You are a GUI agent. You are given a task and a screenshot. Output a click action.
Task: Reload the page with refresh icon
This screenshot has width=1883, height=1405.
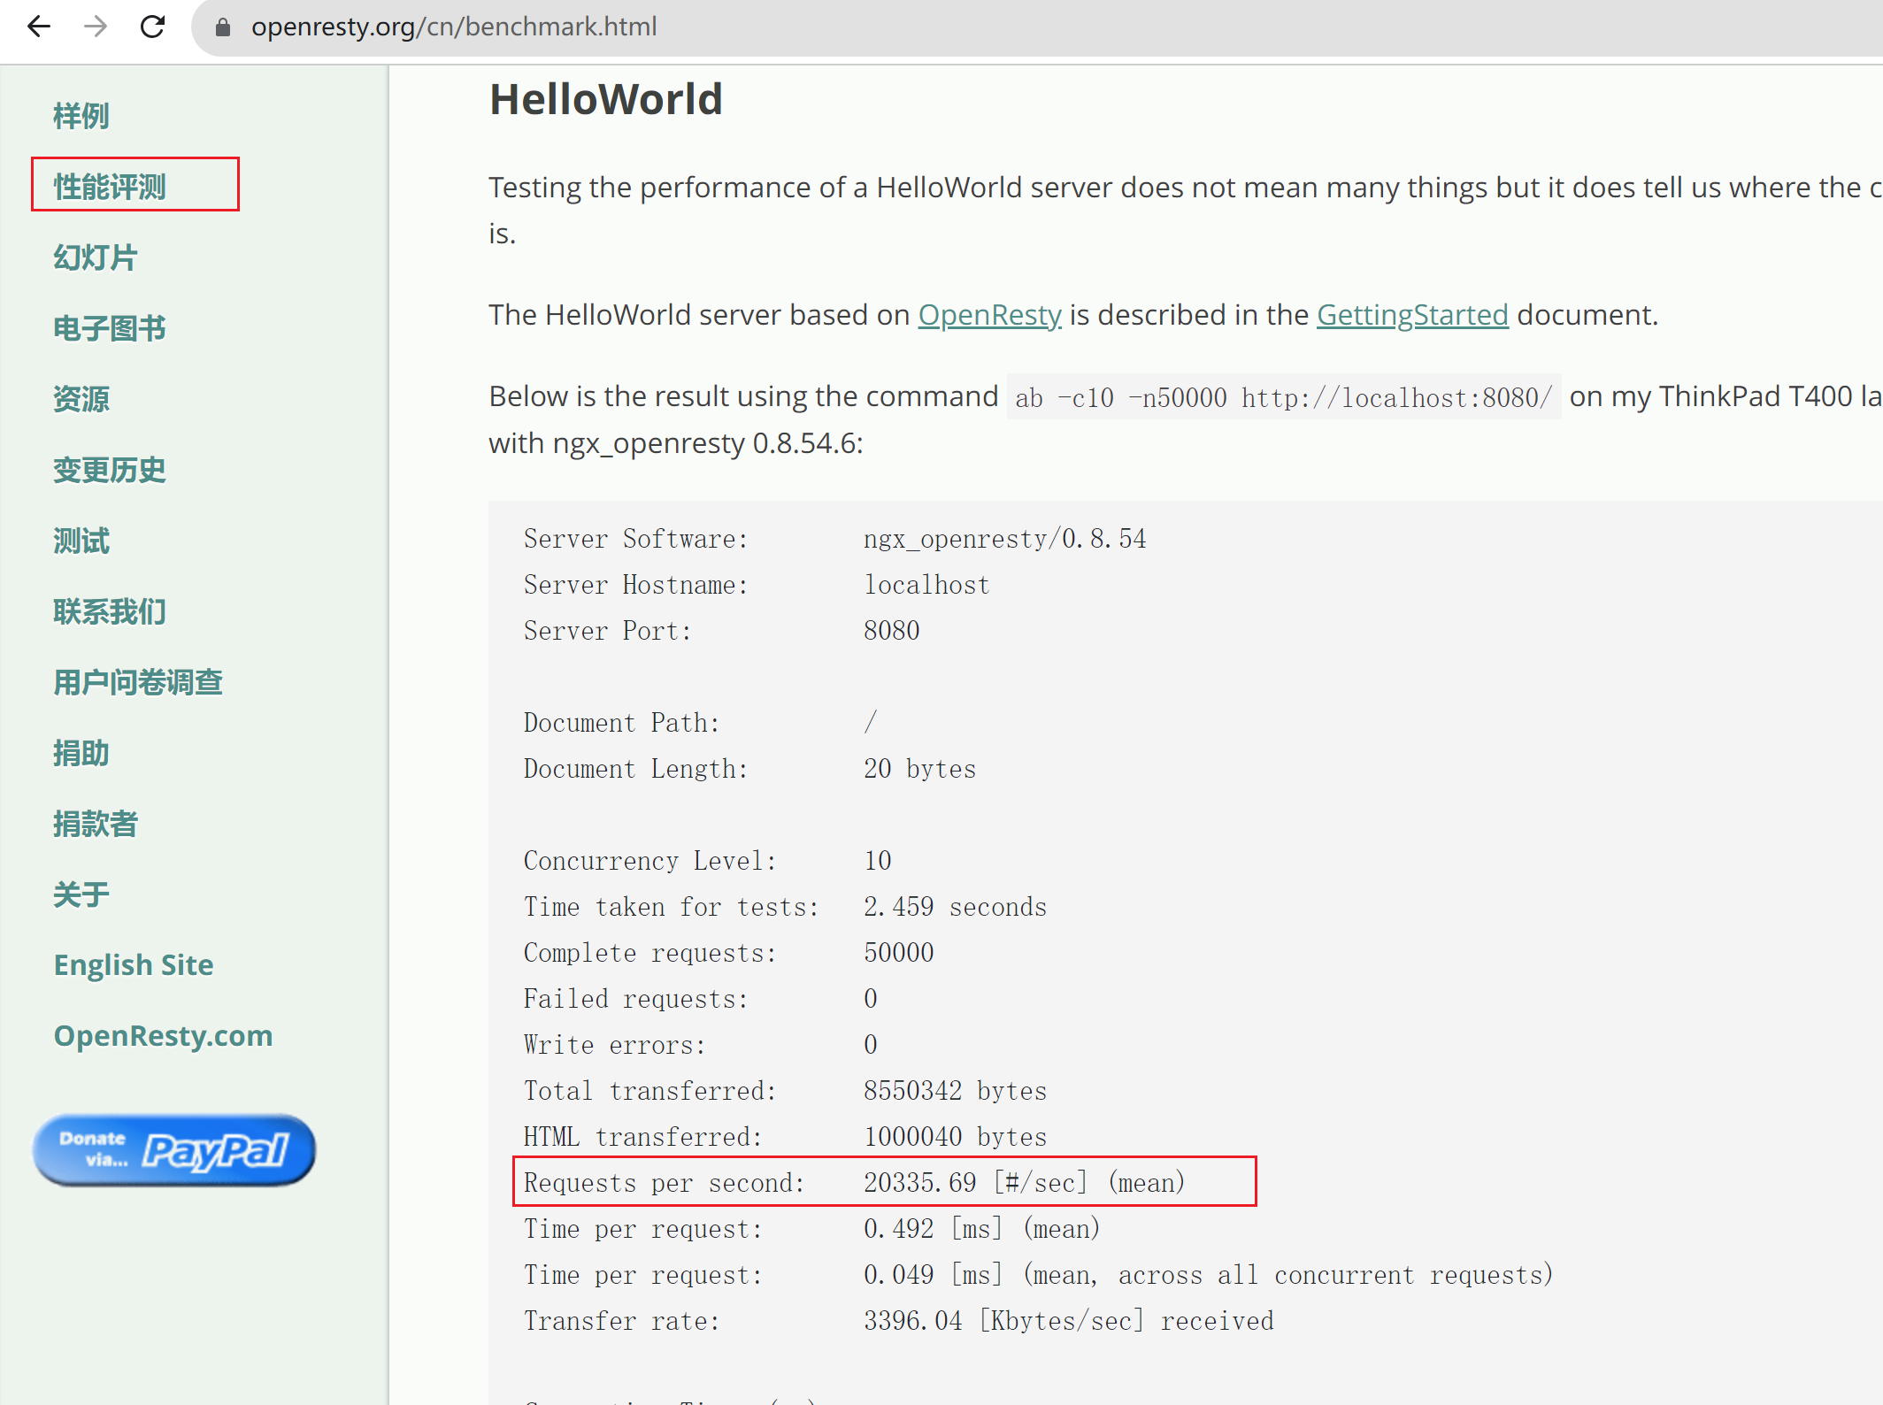pos(152,27)
